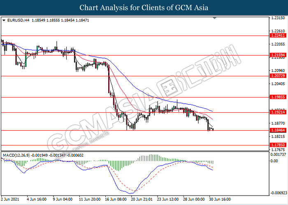Click the 1.20405 price axis value
Screen dimensions: 288x205
click(x=278, y=84)
